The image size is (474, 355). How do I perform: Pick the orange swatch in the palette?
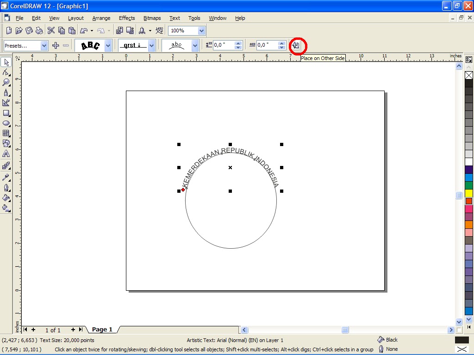pyautogui.click(x=469, y=225)
